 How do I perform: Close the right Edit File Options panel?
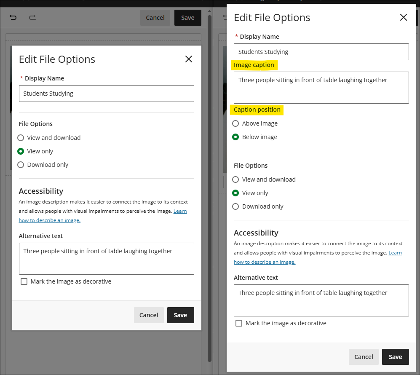pos(404,17)
